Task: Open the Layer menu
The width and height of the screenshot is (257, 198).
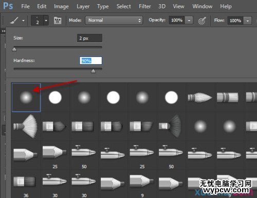Action: click(83, 7)
